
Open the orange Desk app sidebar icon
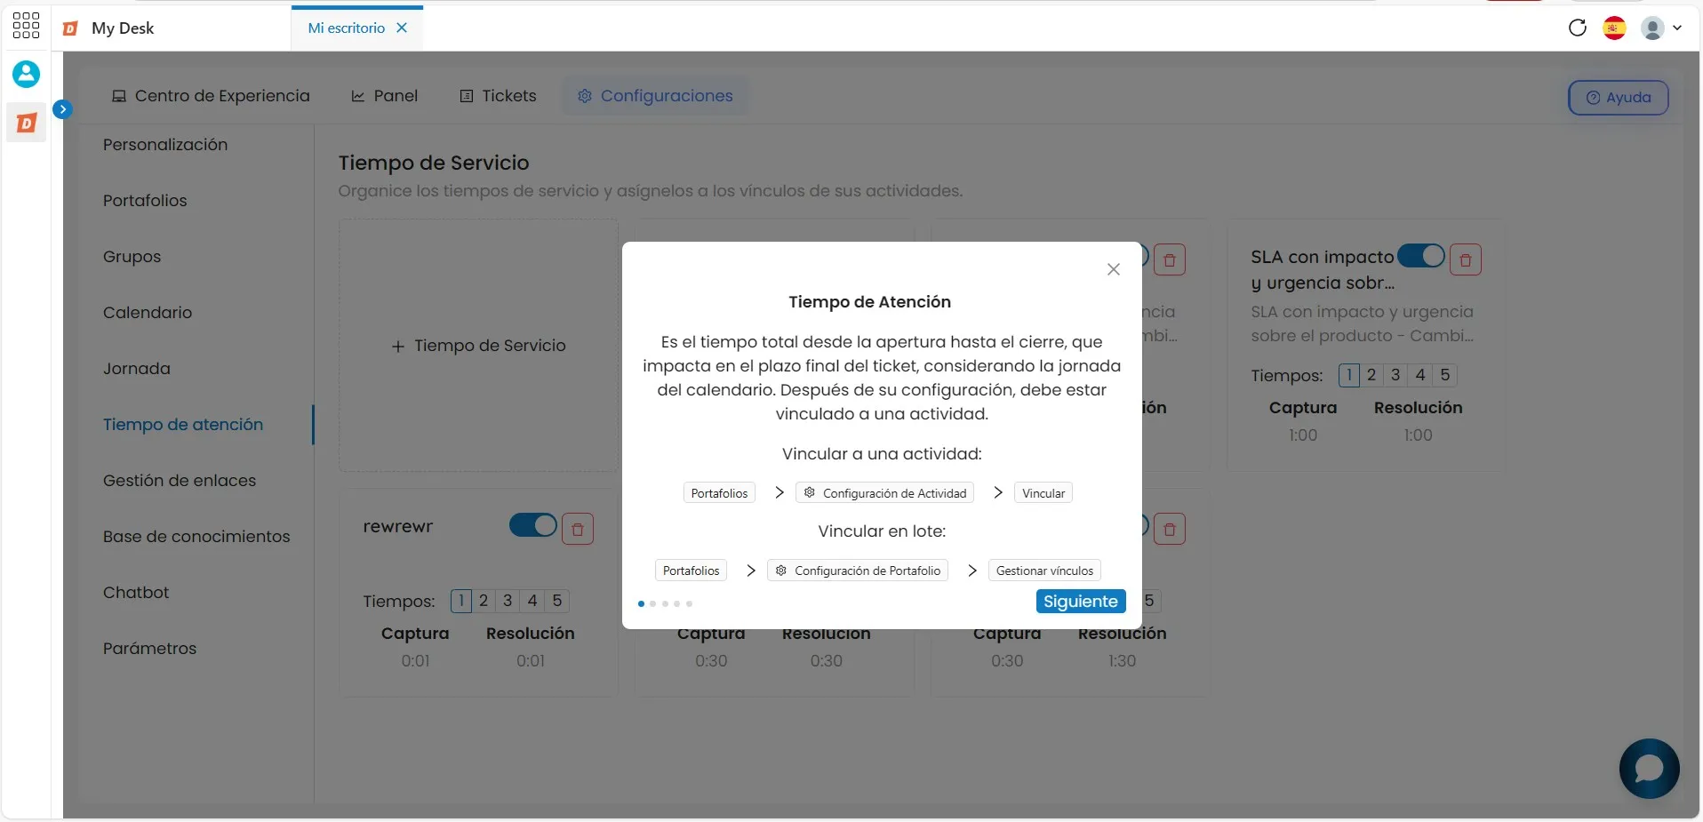click(27, 123)
